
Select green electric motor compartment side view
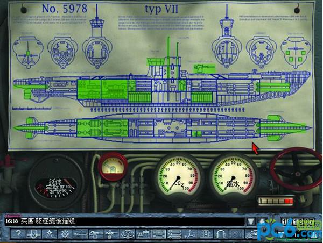click(89, 89)
